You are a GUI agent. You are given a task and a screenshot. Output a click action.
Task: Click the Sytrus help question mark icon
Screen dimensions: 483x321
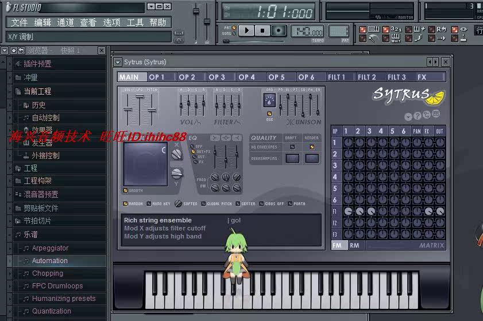(418, 116)
